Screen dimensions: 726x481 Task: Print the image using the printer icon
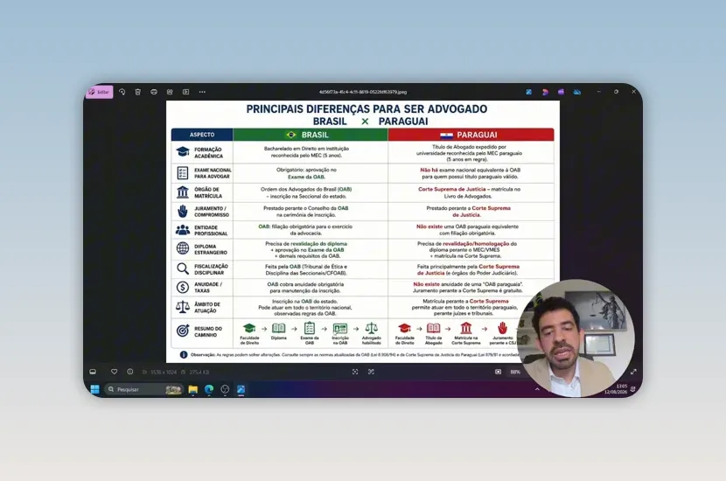[154, 92]
